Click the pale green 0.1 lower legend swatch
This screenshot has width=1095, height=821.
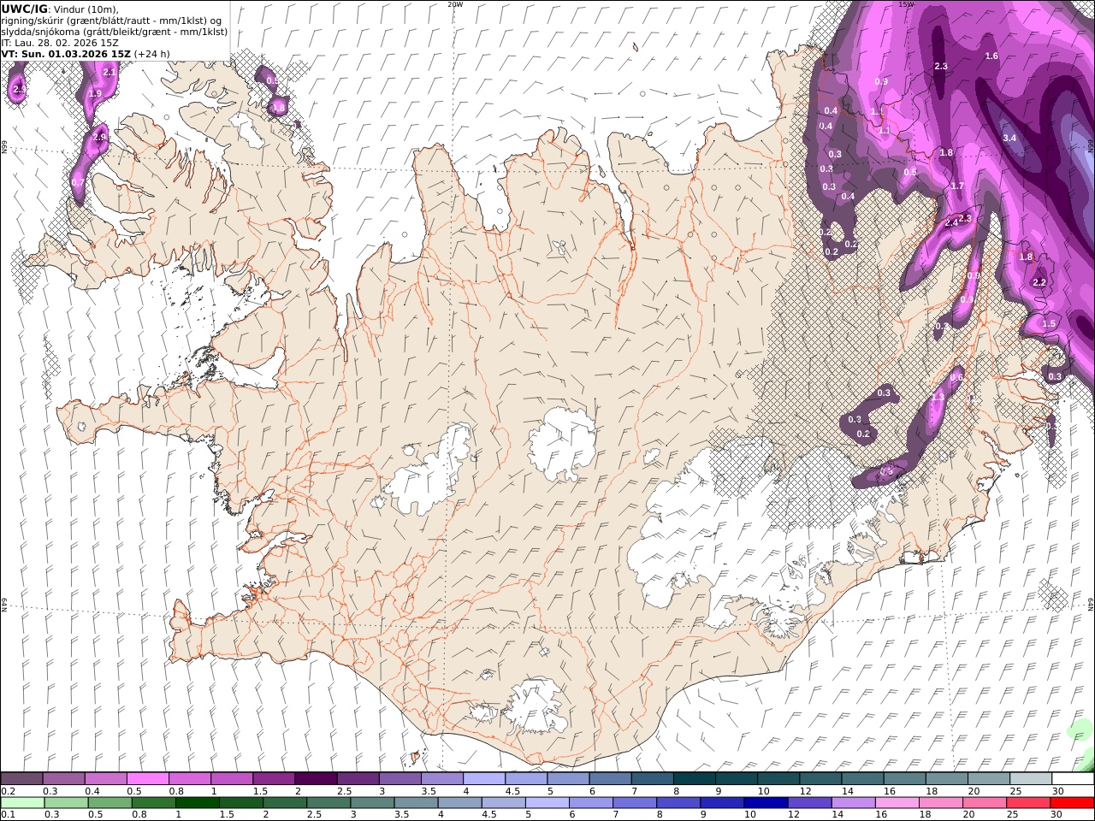[x=22, y=802]
